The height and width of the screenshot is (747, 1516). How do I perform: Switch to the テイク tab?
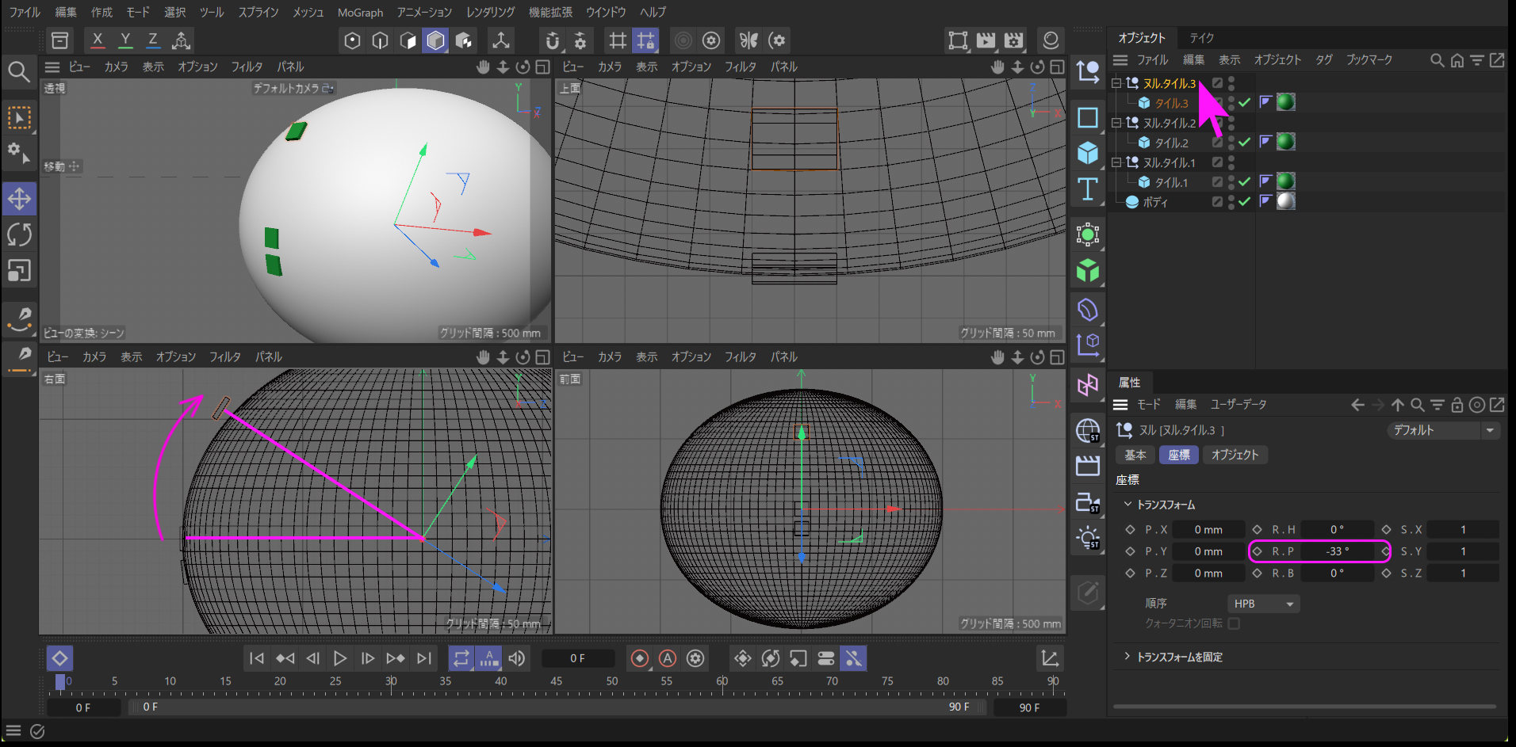point(1201,37)
